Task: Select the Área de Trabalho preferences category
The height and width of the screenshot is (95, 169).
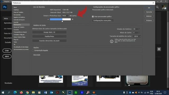Action: [18, 12]
